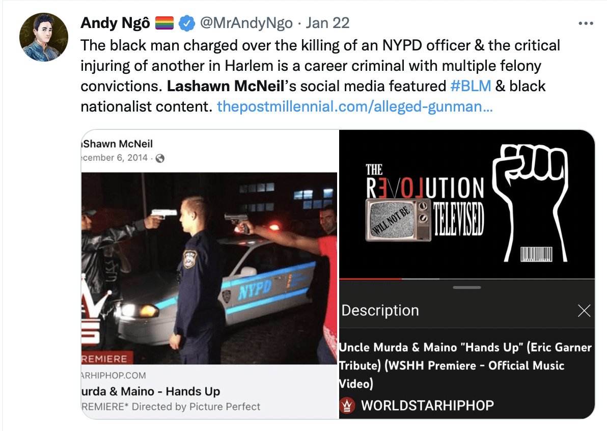
Task: Click the WORLDSTARHIPHOP channel name
Action: [427, 406]
